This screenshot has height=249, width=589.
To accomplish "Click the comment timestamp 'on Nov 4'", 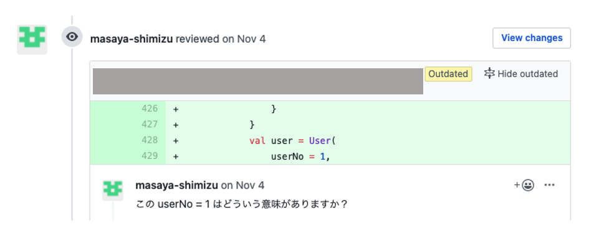I will point(242,185).
